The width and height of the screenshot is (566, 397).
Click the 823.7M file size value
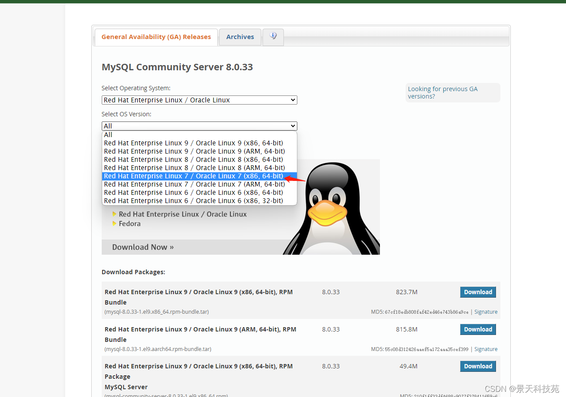click(407, 292)
